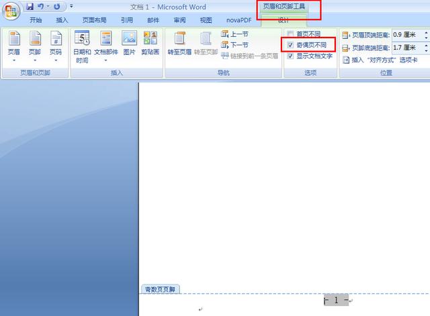Screen dimensions: 430x316
Task: Click the page number 1 in footer
Action: pos(336,300)
